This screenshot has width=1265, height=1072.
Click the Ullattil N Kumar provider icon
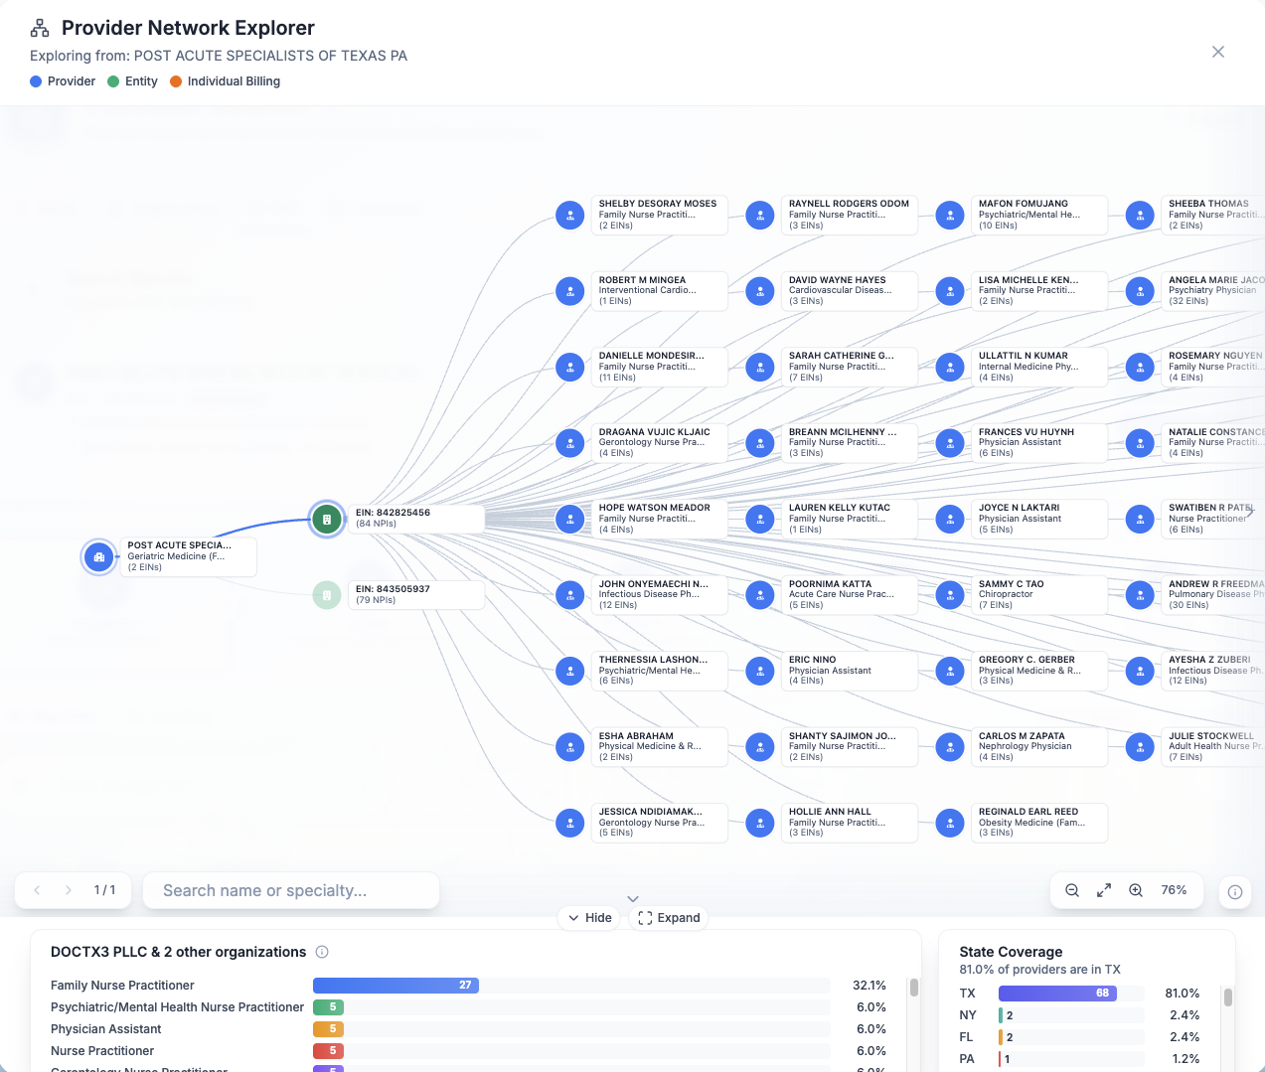(x=950, y=367)
